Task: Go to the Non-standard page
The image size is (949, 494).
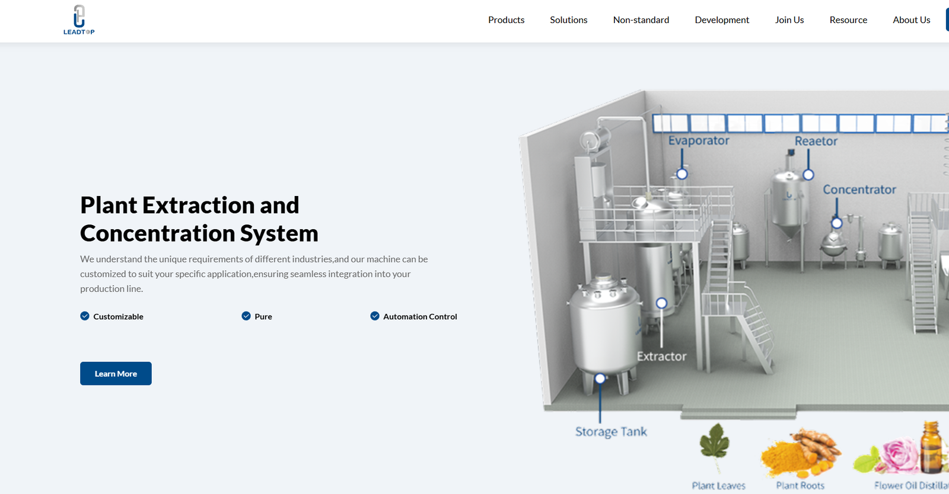Action: point(641,20)
